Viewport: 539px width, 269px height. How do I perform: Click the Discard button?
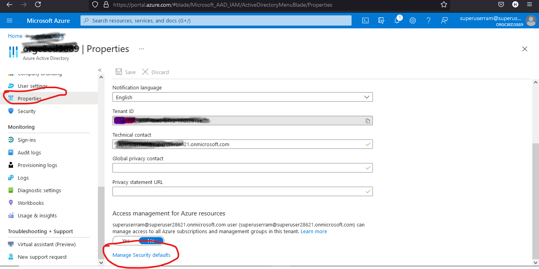coord(155,72)
